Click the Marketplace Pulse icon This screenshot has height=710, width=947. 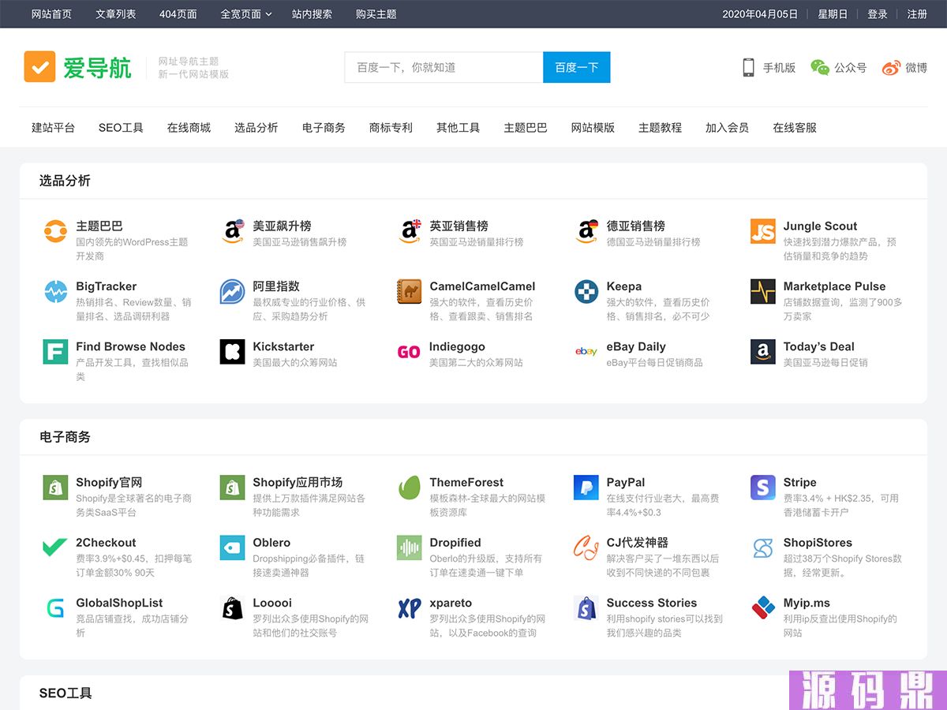tap(762, 292)
